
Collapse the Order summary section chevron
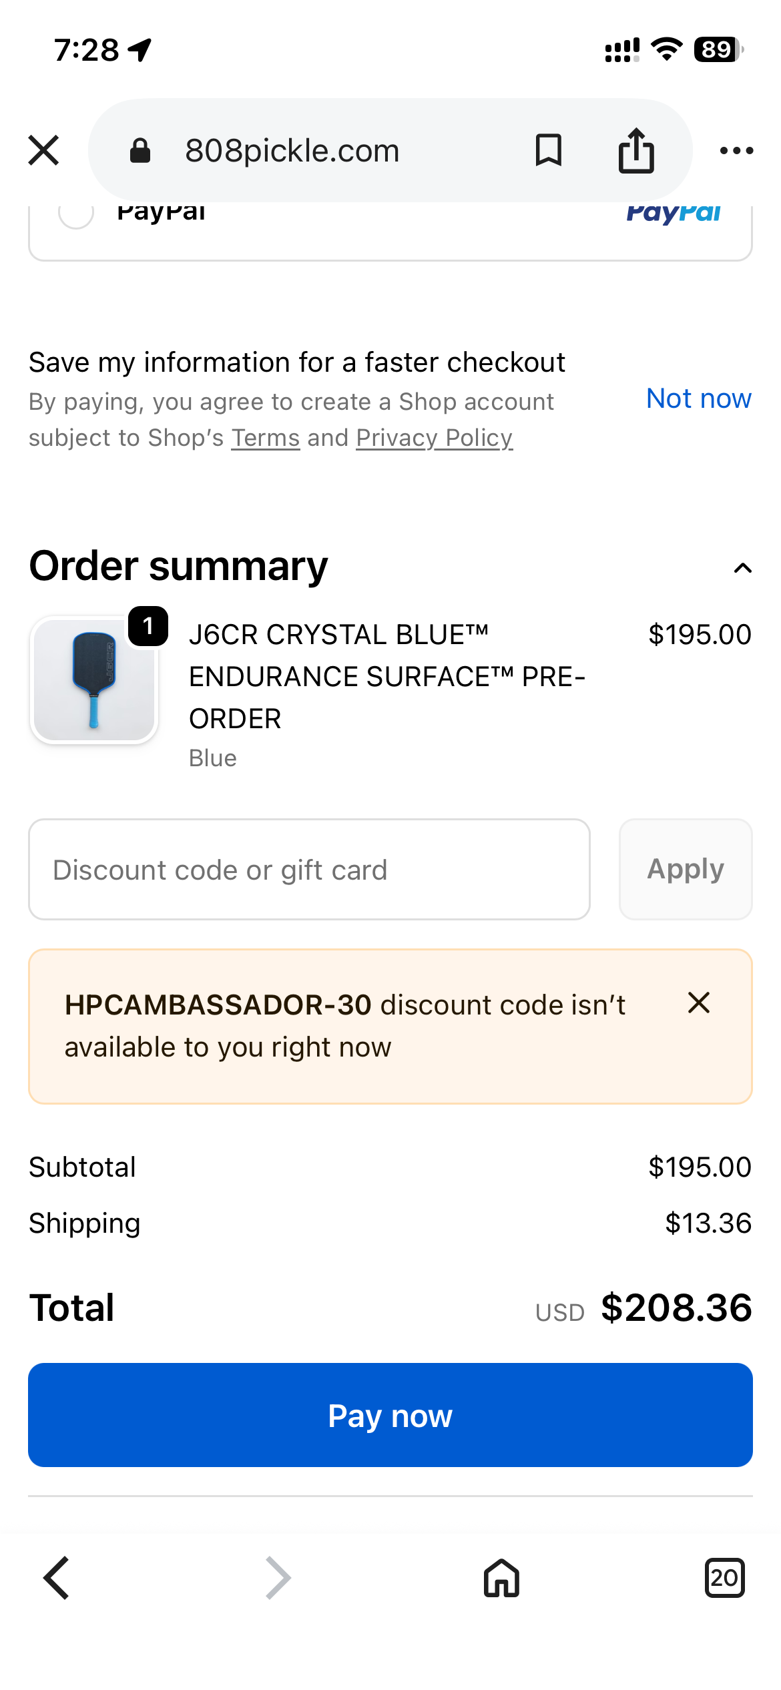pyautogui.click(x=742, y=568)
